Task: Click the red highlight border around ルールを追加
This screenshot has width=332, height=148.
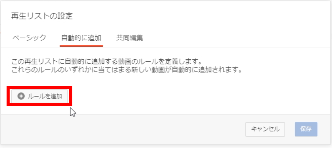Action: (39, 87)
